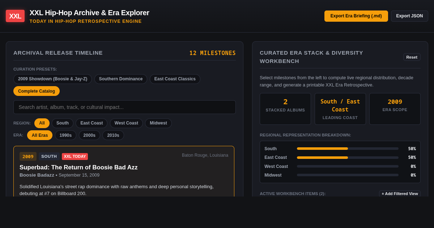Screen dimensions: 434x228
Task: Click the 2009 Era Scope stat card
Action: [395, 109]
